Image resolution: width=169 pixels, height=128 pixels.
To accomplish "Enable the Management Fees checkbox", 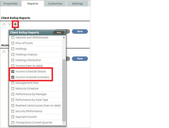I will 13,83.
